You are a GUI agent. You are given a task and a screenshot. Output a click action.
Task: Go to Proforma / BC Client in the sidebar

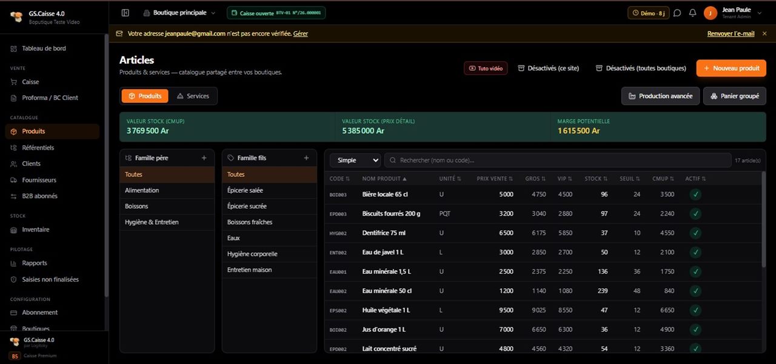pyautogui.click(x=52, y=98)
